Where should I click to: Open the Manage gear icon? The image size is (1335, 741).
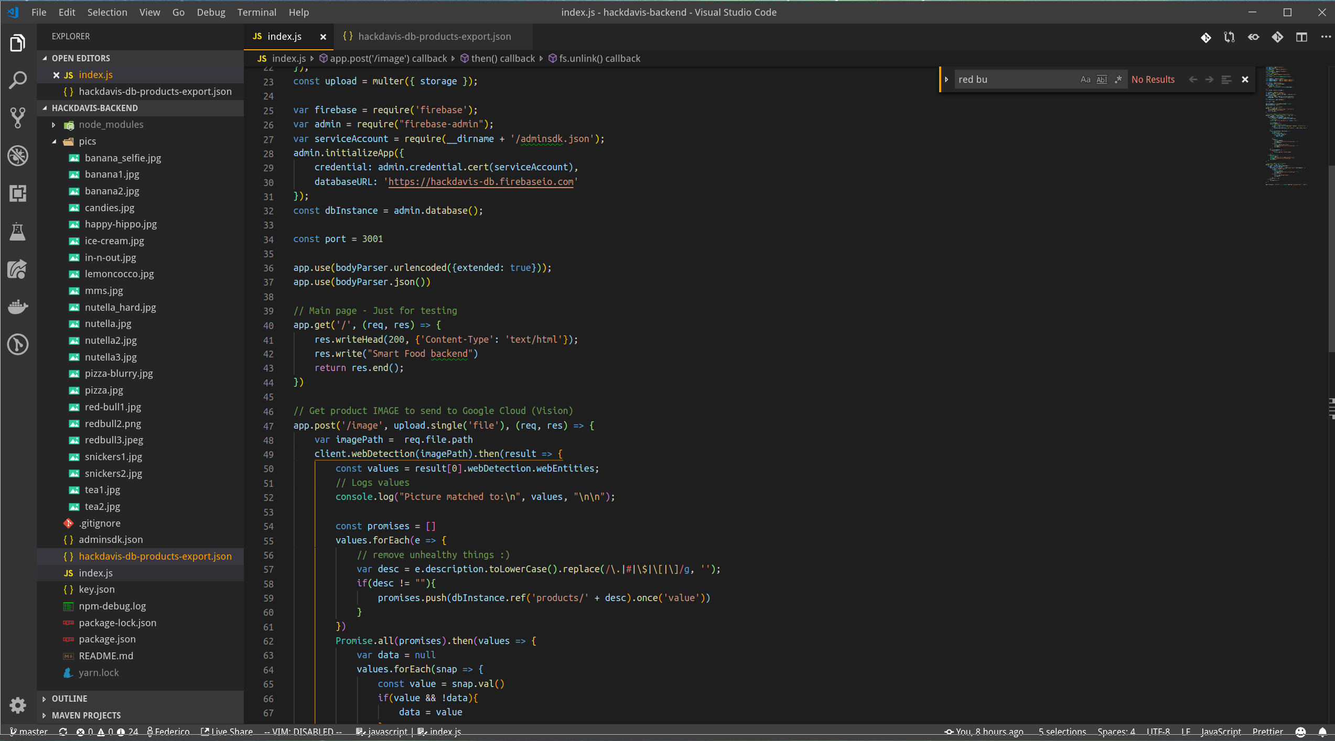tap(18, 705)
